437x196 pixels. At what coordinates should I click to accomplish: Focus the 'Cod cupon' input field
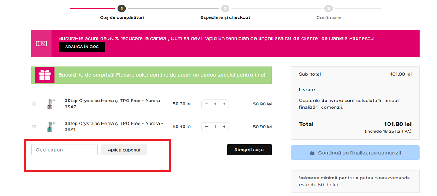click(65, 150)
